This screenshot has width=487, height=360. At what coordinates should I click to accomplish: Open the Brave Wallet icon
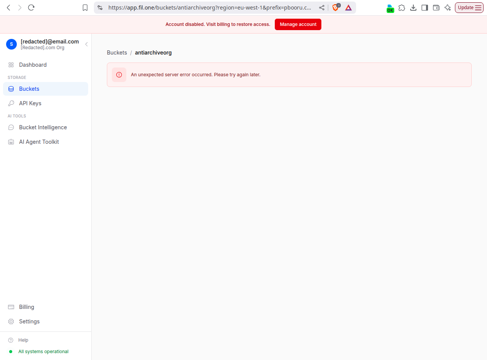[x=436, y=8]
